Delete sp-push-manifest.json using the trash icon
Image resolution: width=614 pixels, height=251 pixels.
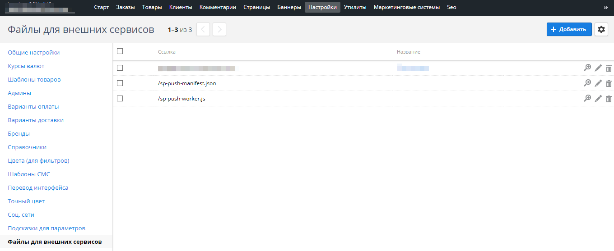coord(609,83)
